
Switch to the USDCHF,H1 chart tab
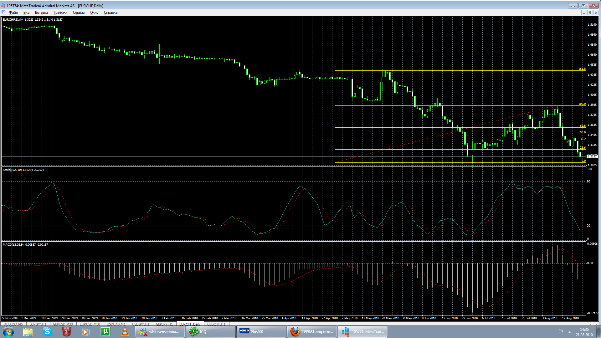[216, 324]
